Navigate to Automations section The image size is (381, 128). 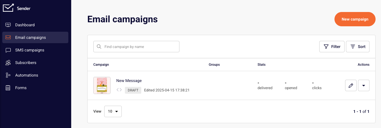(26, 75)
